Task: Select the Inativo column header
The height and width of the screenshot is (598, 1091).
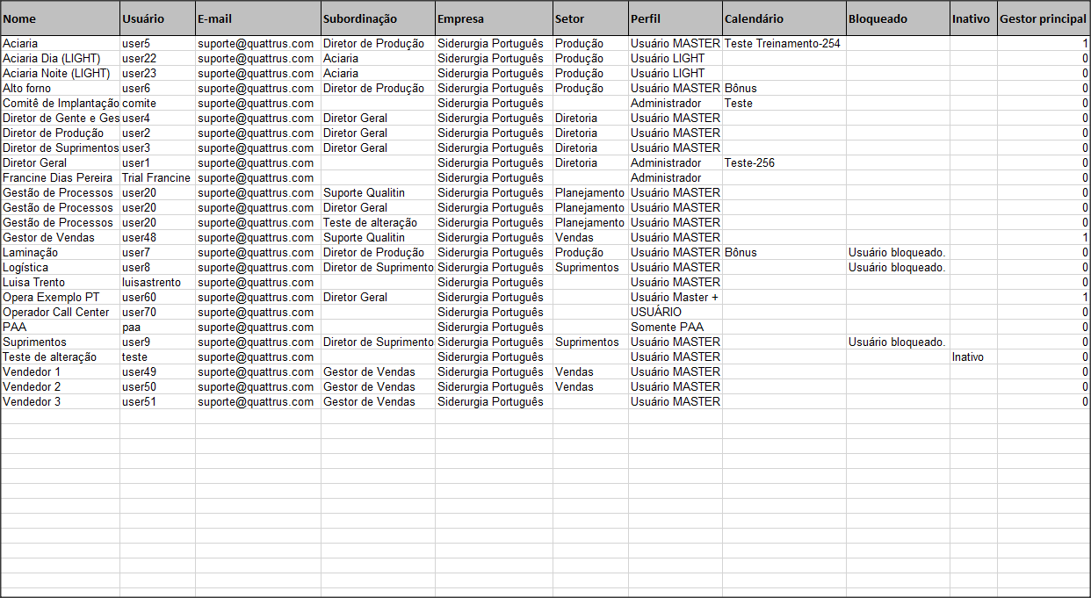Action: pos(972,18)
